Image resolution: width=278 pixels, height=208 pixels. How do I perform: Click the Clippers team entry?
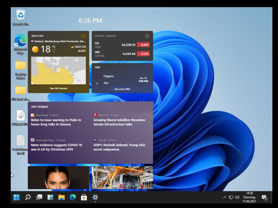pos(105,76)
